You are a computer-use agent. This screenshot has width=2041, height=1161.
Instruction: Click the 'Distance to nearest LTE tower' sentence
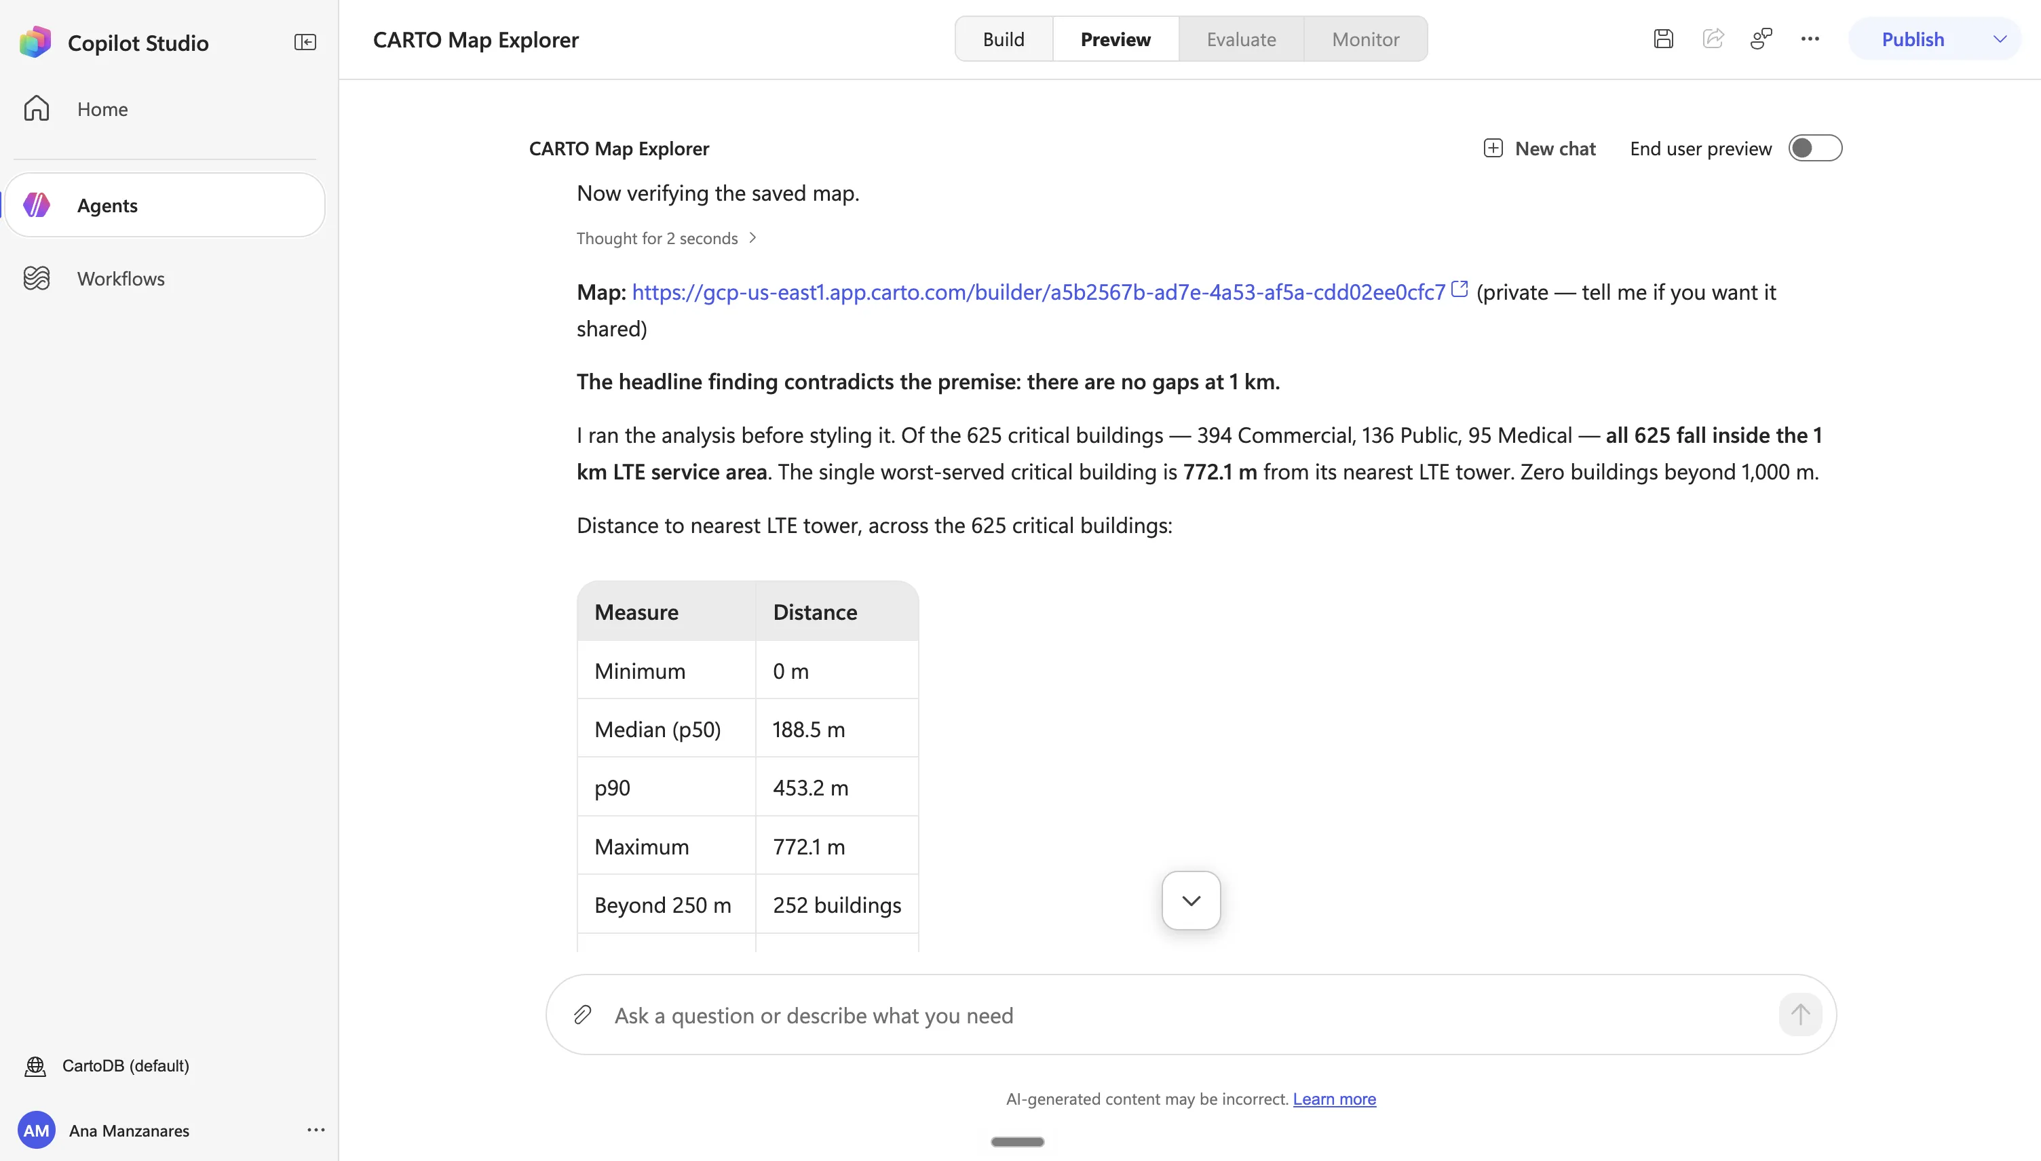[874, 526]
